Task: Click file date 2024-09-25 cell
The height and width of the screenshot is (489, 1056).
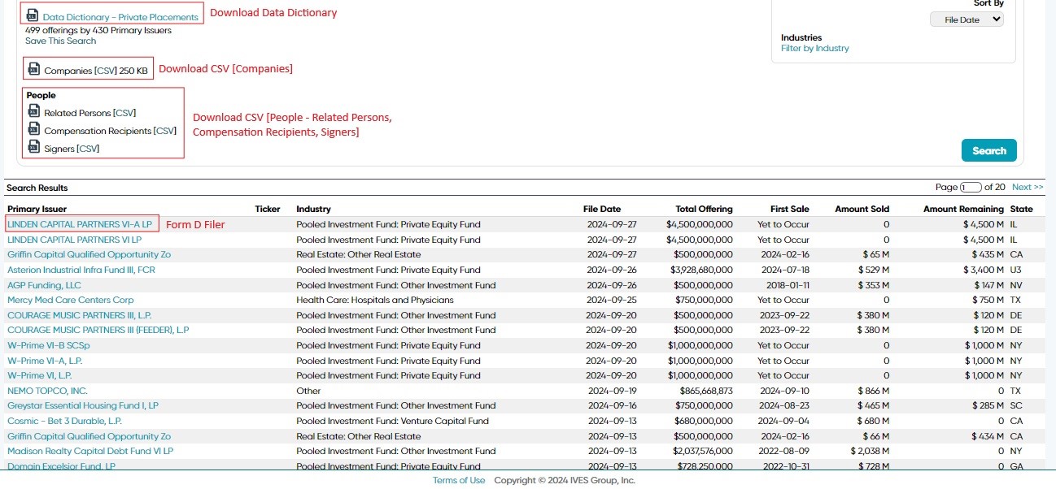Action: 612,300
